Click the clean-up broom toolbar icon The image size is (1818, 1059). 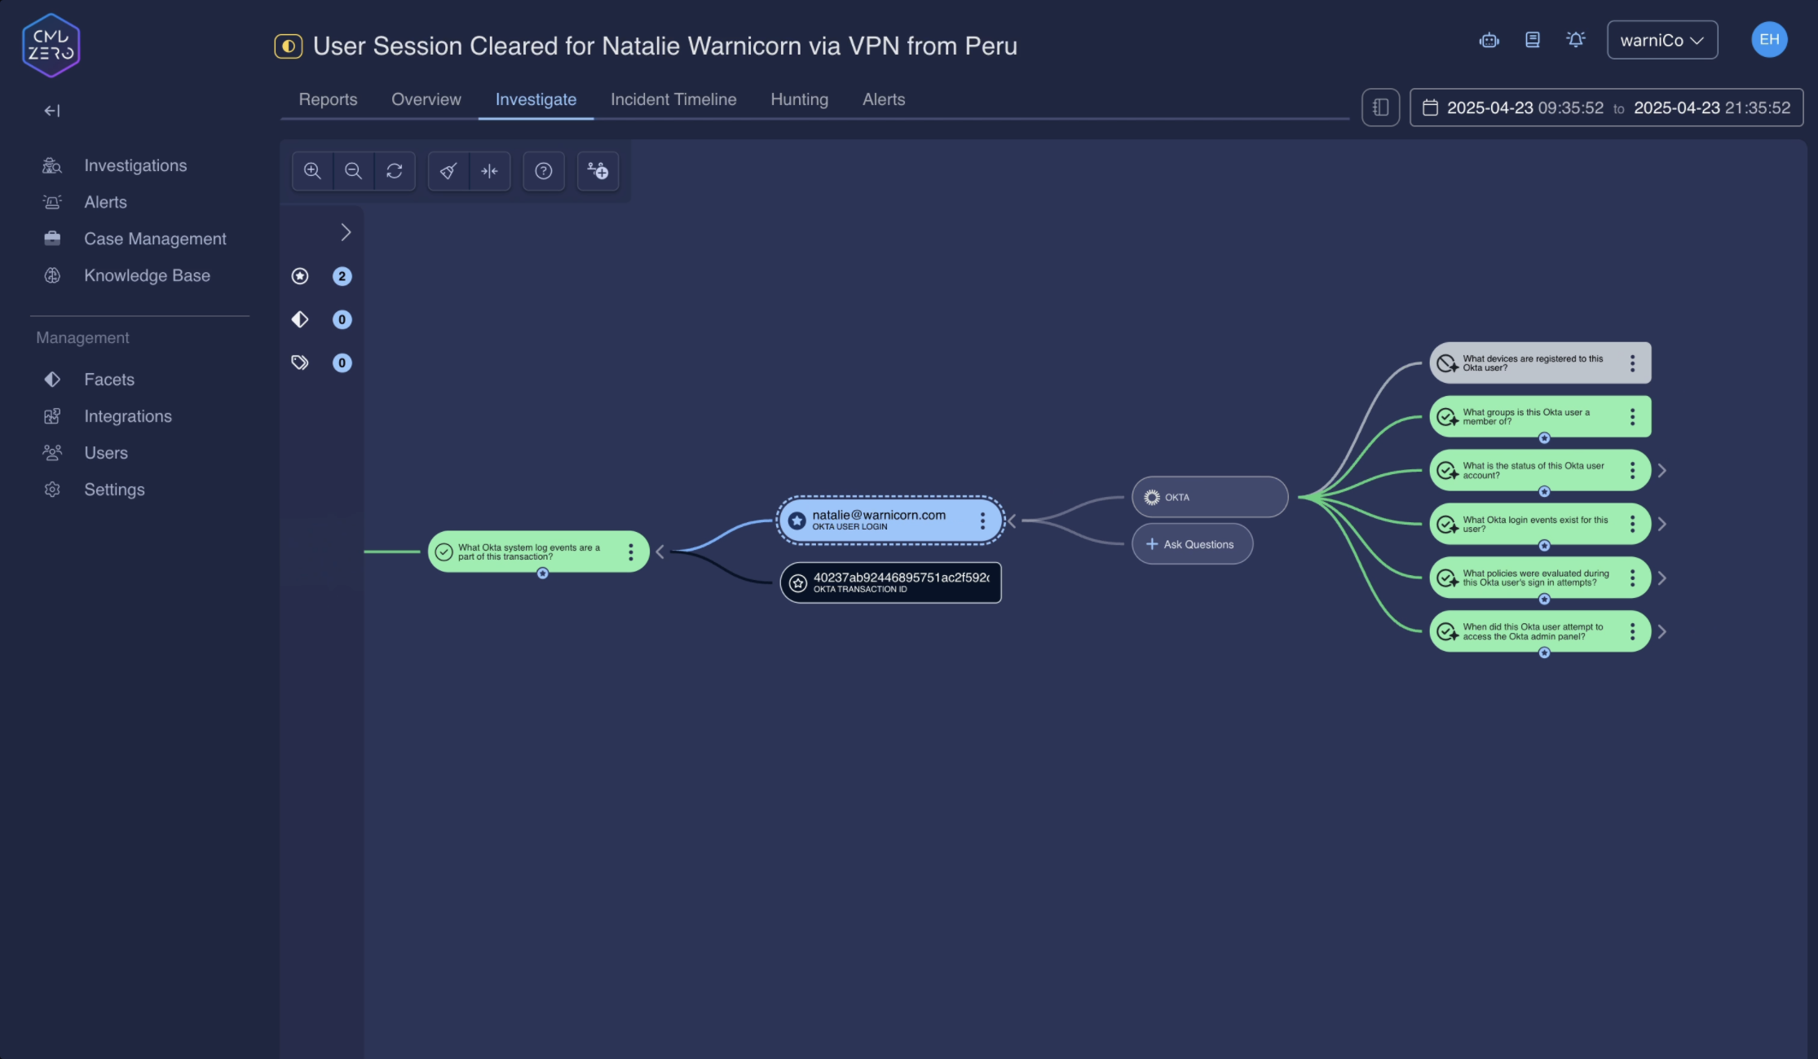pyautogui.click(x=448, y=171)
